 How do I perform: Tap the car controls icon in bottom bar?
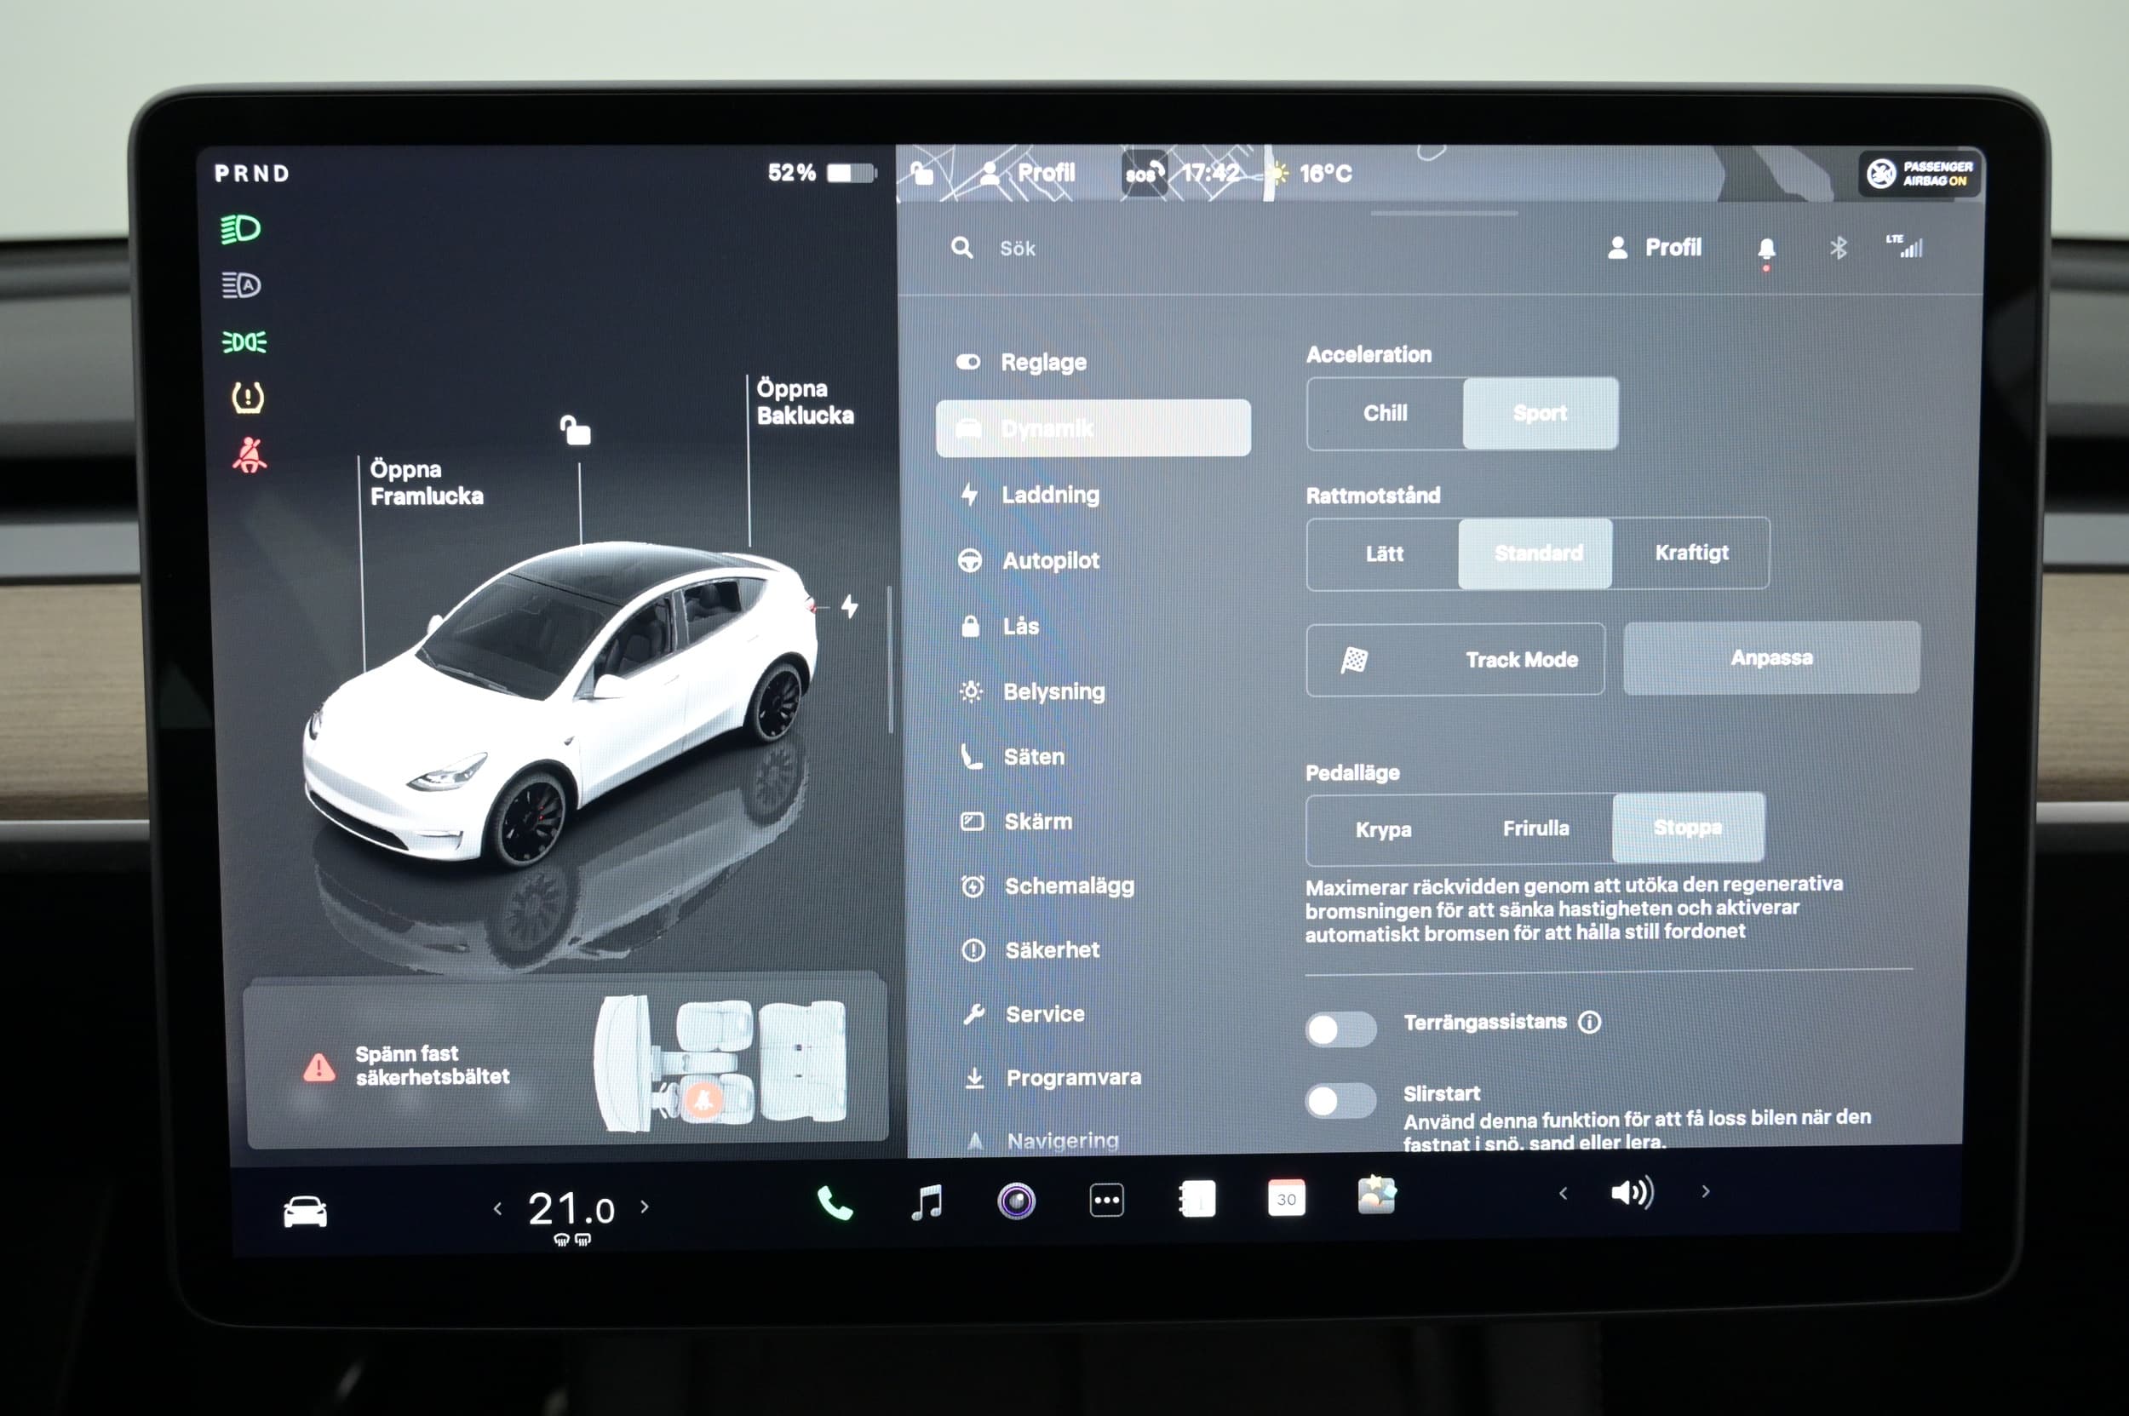[x=306, y=1212]
